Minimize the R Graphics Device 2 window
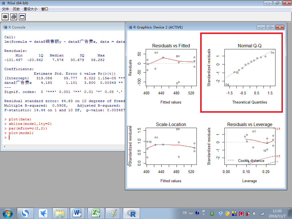The image size is (292, 219). [261, 27]
